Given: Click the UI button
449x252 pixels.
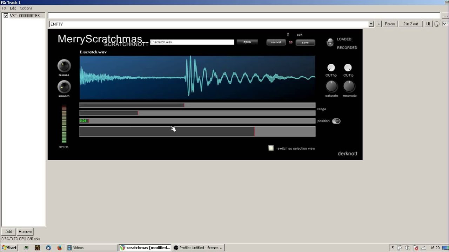Looking at the screenshot, I should 428,24.
